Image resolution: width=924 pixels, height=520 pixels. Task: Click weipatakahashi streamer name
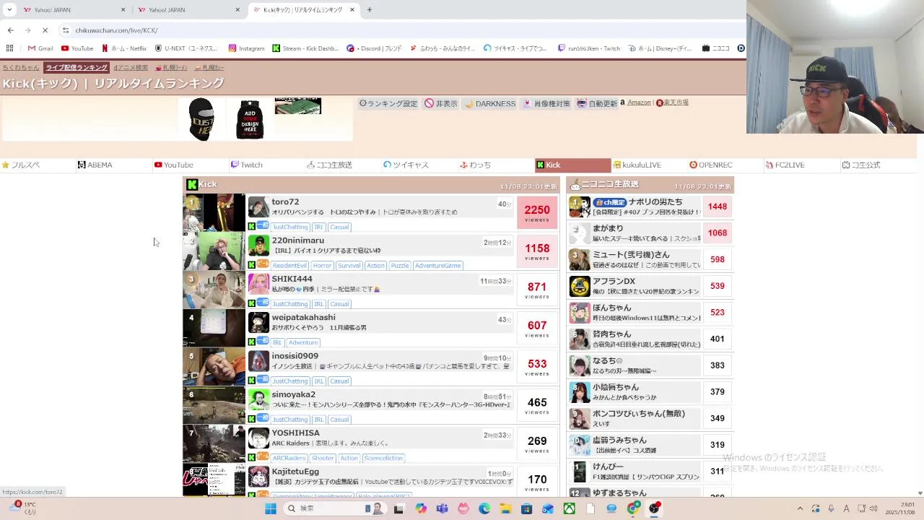(303, 318)
